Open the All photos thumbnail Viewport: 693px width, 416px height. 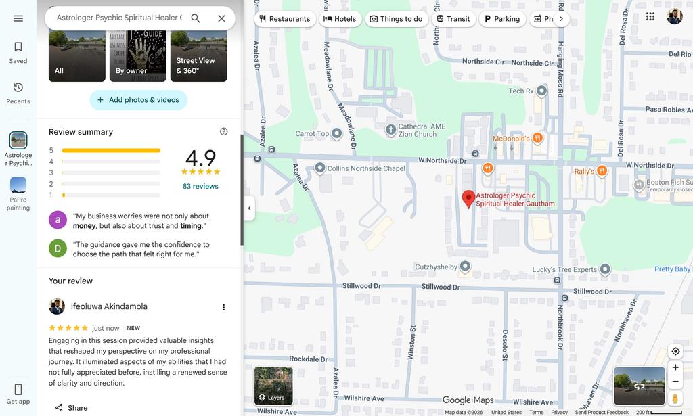77,56
